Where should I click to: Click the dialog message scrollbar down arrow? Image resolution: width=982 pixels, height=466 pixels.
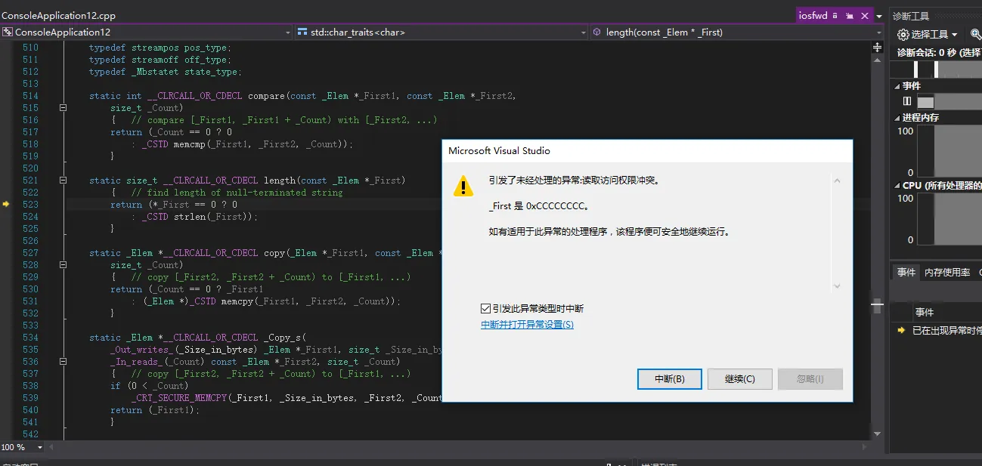pyautogui.click(x=837, y=286)
